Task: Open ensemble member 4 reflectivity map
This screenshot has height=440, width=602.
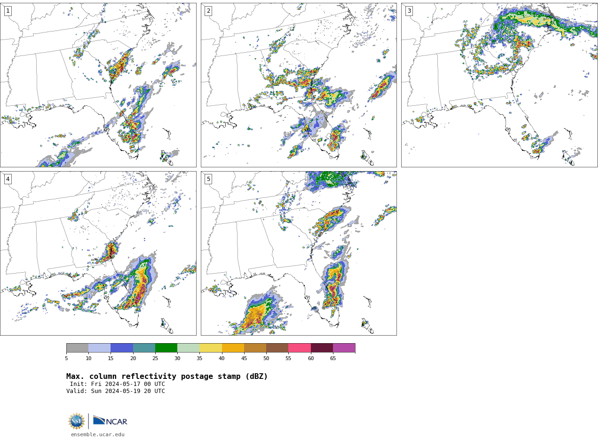Action: 98,253
